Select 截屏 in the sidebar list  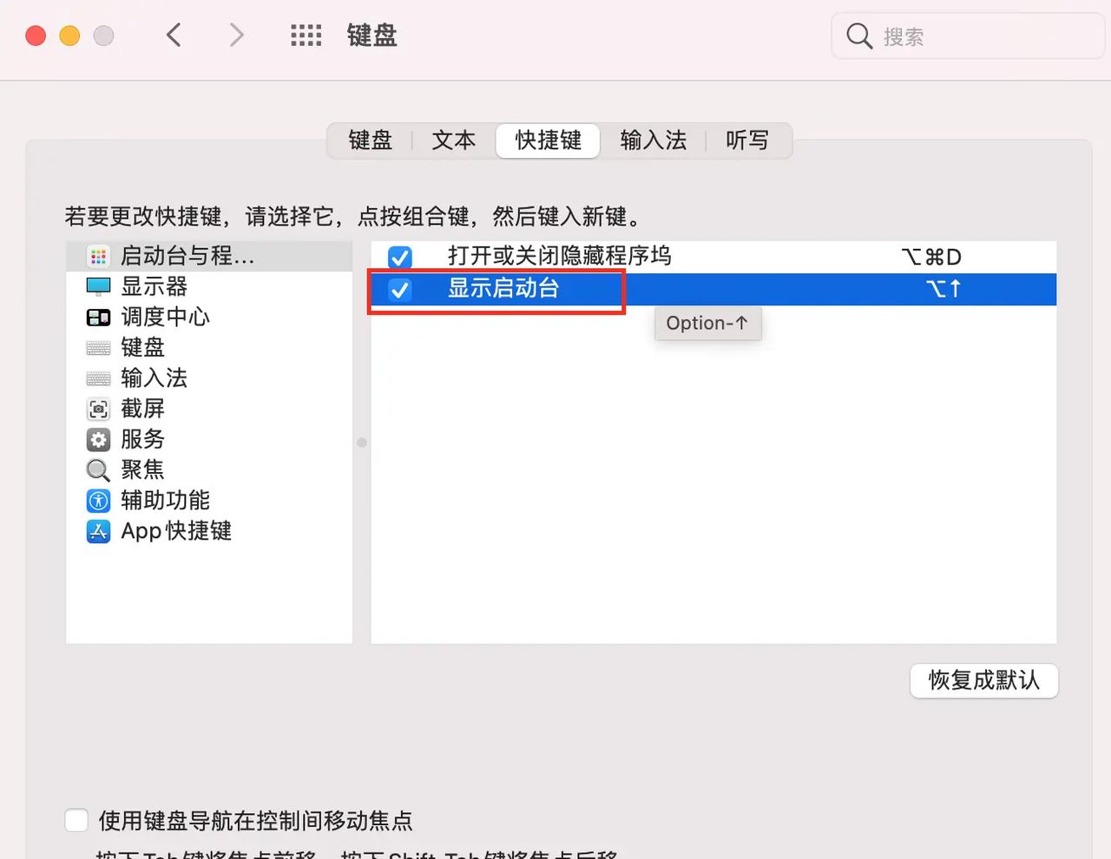pos(144,408)
